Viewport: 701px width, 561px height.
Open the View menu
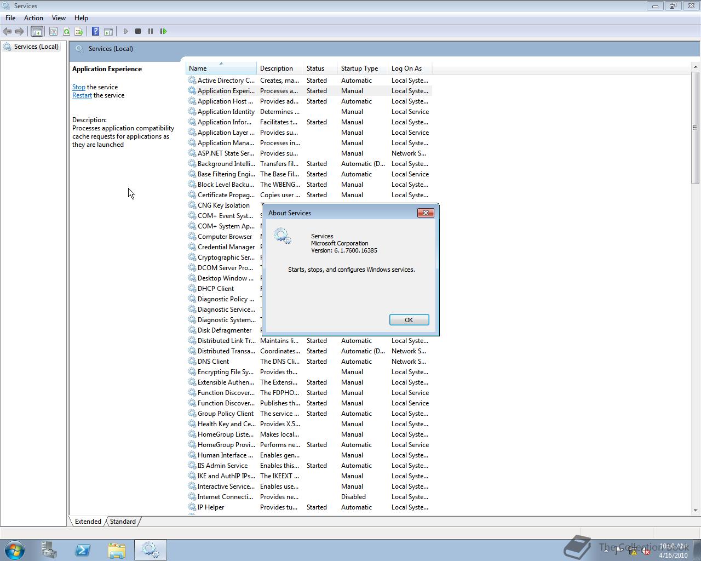click(x=59, y=18)
